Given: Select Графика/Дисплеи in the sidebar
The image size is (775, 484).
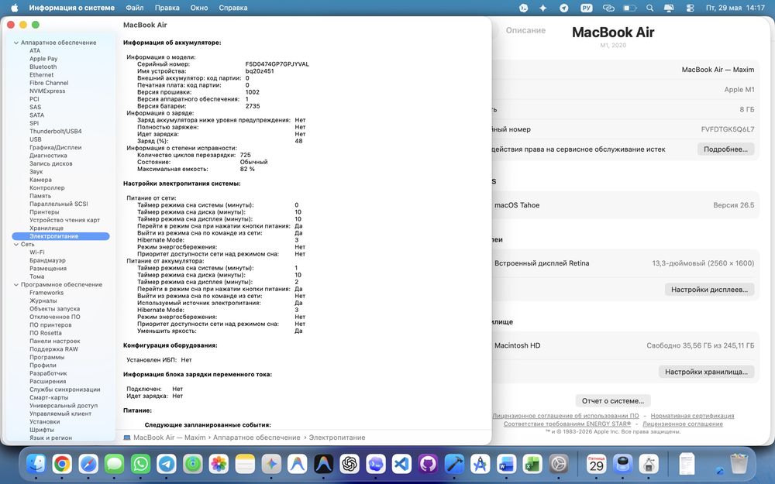Looking at the screenshot, I should [55, 148].
